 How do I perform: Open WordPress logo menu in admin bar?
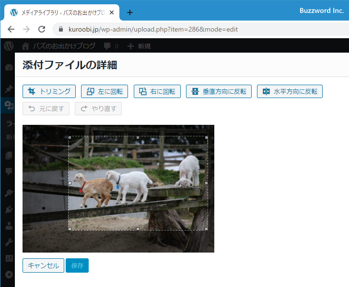tap(9, 46)
